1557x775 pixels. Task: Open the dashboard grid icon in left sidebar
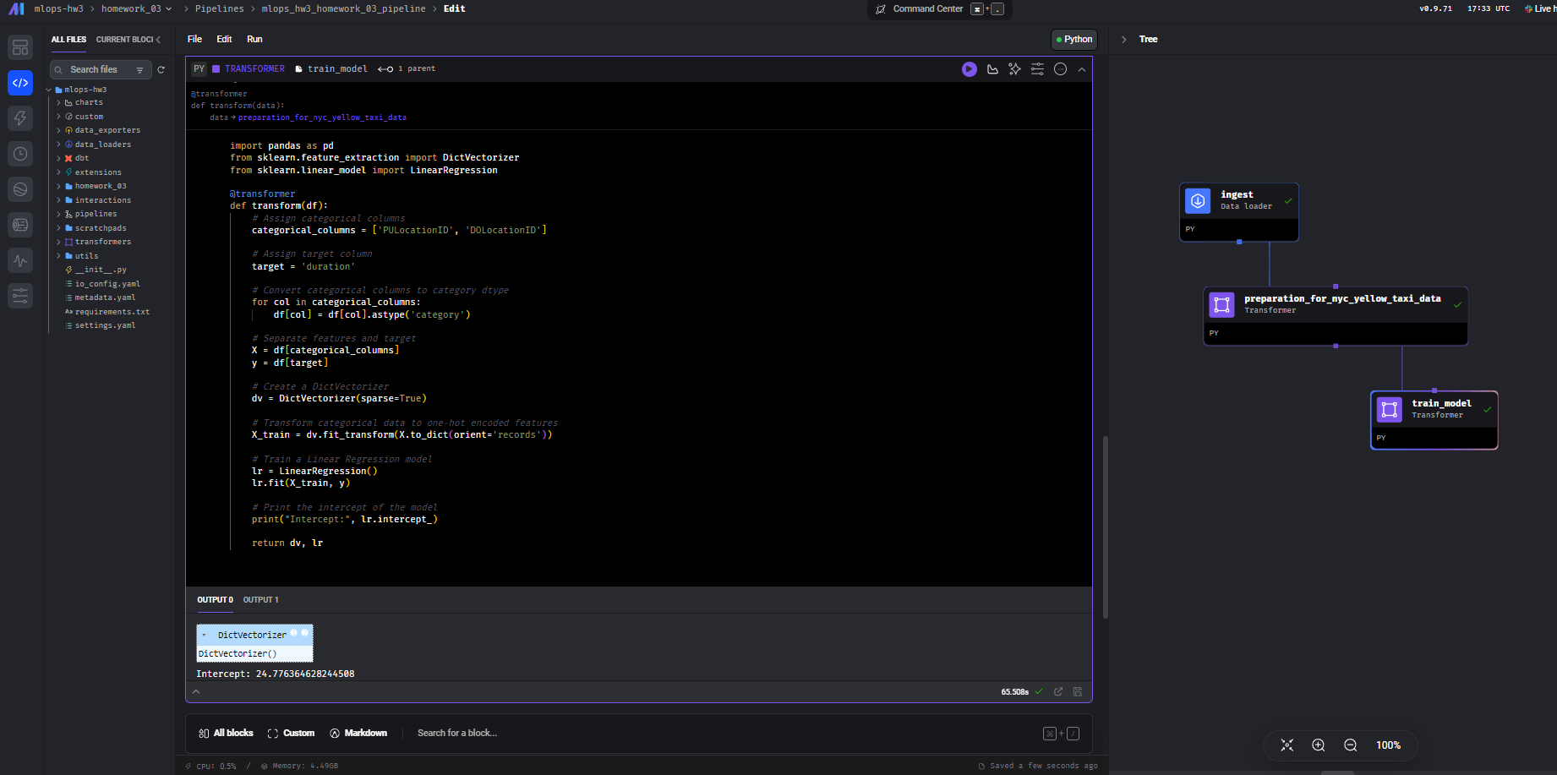coord(20,47)
